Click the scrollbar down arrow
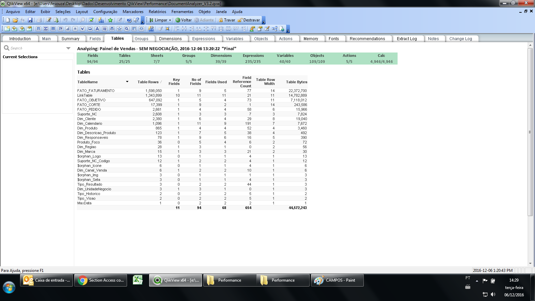Screen dimensions: 535x301 (x=530, y=264)
